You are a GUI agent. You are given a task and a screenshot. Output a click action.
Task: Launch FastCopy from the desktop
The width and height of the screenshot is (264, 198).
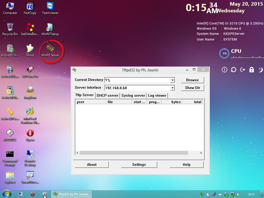coord(30,9)
